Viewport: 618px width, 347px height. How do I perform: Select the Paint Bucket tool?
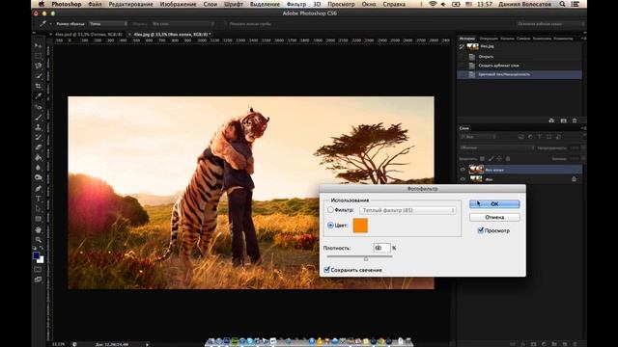click(x=39, y=157)
